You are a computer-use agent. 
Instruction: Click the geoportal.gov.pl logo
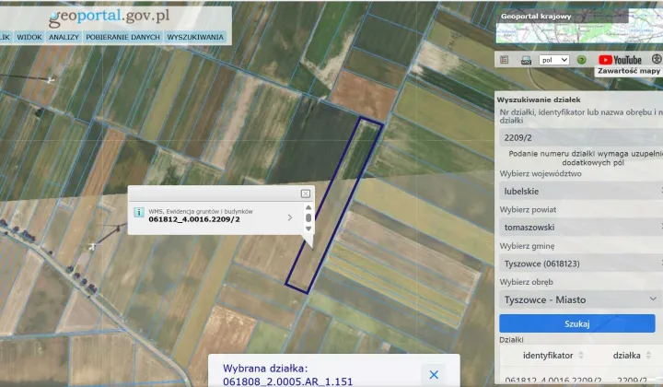(109, 17)
